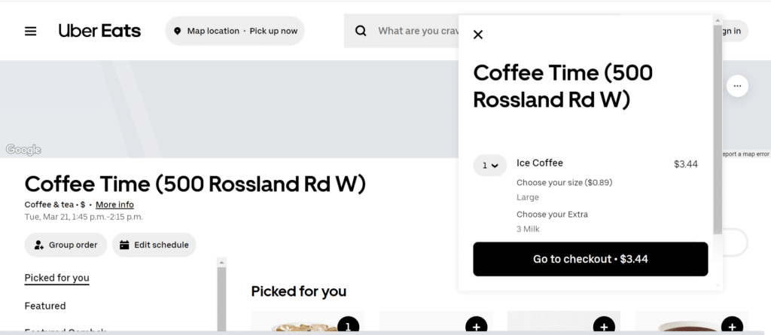Image resolution: width=771 pixels, height=335 pixels.
Task: Click the schedule time 'Tue, Mar 21' text
Action: pos(84,217)
